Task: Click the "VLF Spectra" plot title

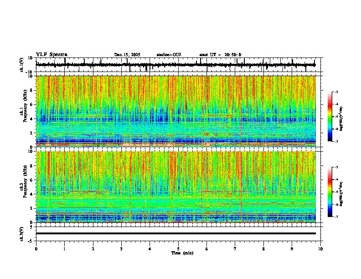Action: pyautogui.click(x=52, y=55)
